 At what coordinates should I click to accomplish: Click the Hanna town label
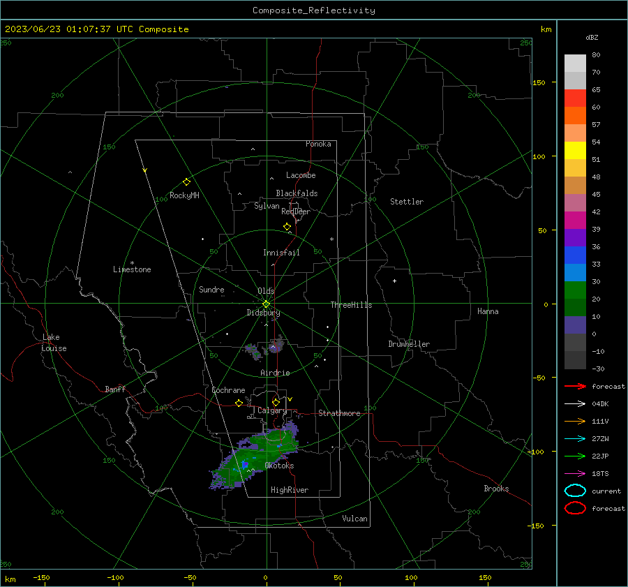point(488,311)
